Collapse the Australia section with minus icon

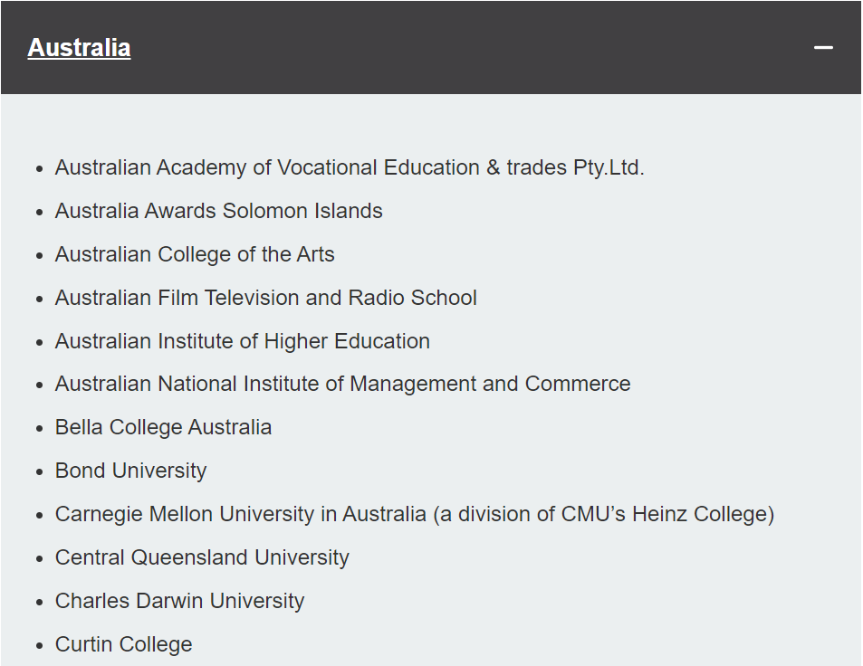[x=823, y=48]
